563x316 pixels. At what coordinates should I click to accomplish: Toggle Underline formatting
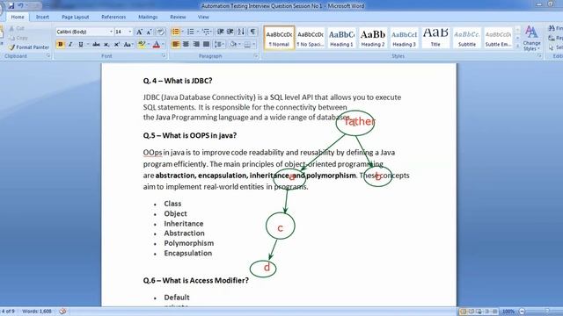(x=80, y=45)
